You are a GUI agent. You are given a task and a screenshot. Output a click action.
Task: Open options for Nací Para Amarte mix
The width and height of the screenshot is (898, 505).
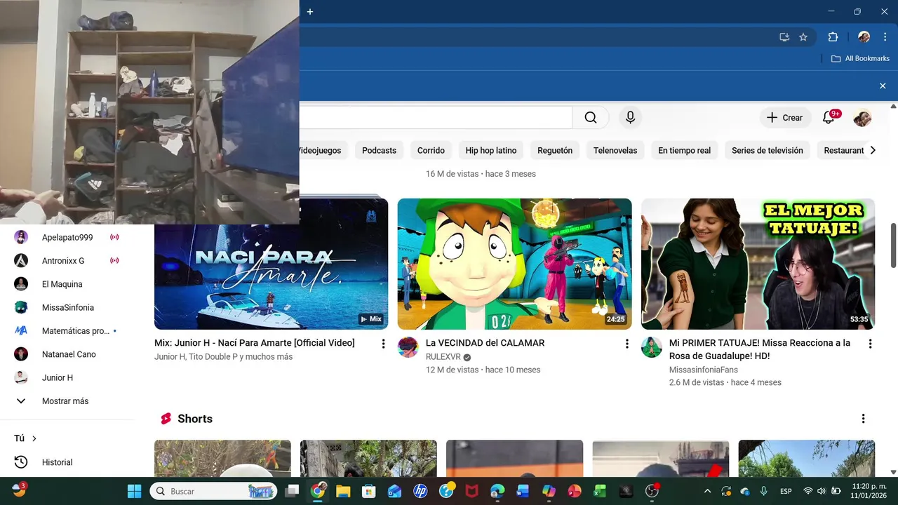pyautogui.click(x=383, y=344)
